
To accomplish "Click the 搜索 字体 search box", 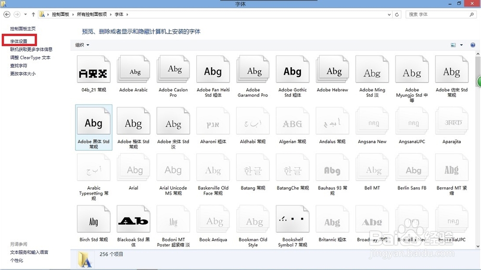I will coord(441,14).
